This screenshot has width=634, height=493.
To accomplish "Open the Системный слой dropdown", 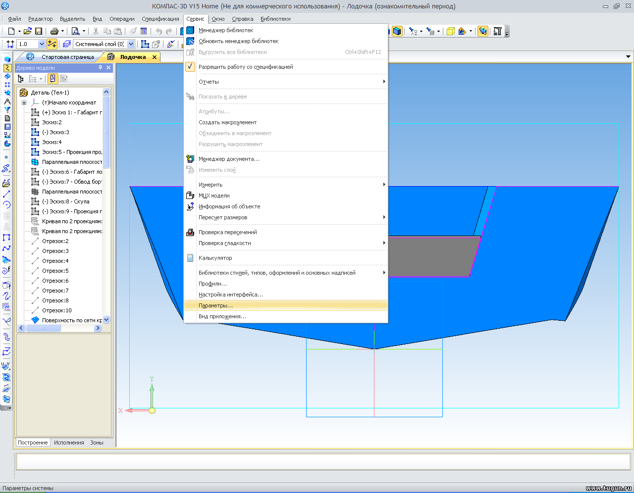I will [x=131, y=44].
